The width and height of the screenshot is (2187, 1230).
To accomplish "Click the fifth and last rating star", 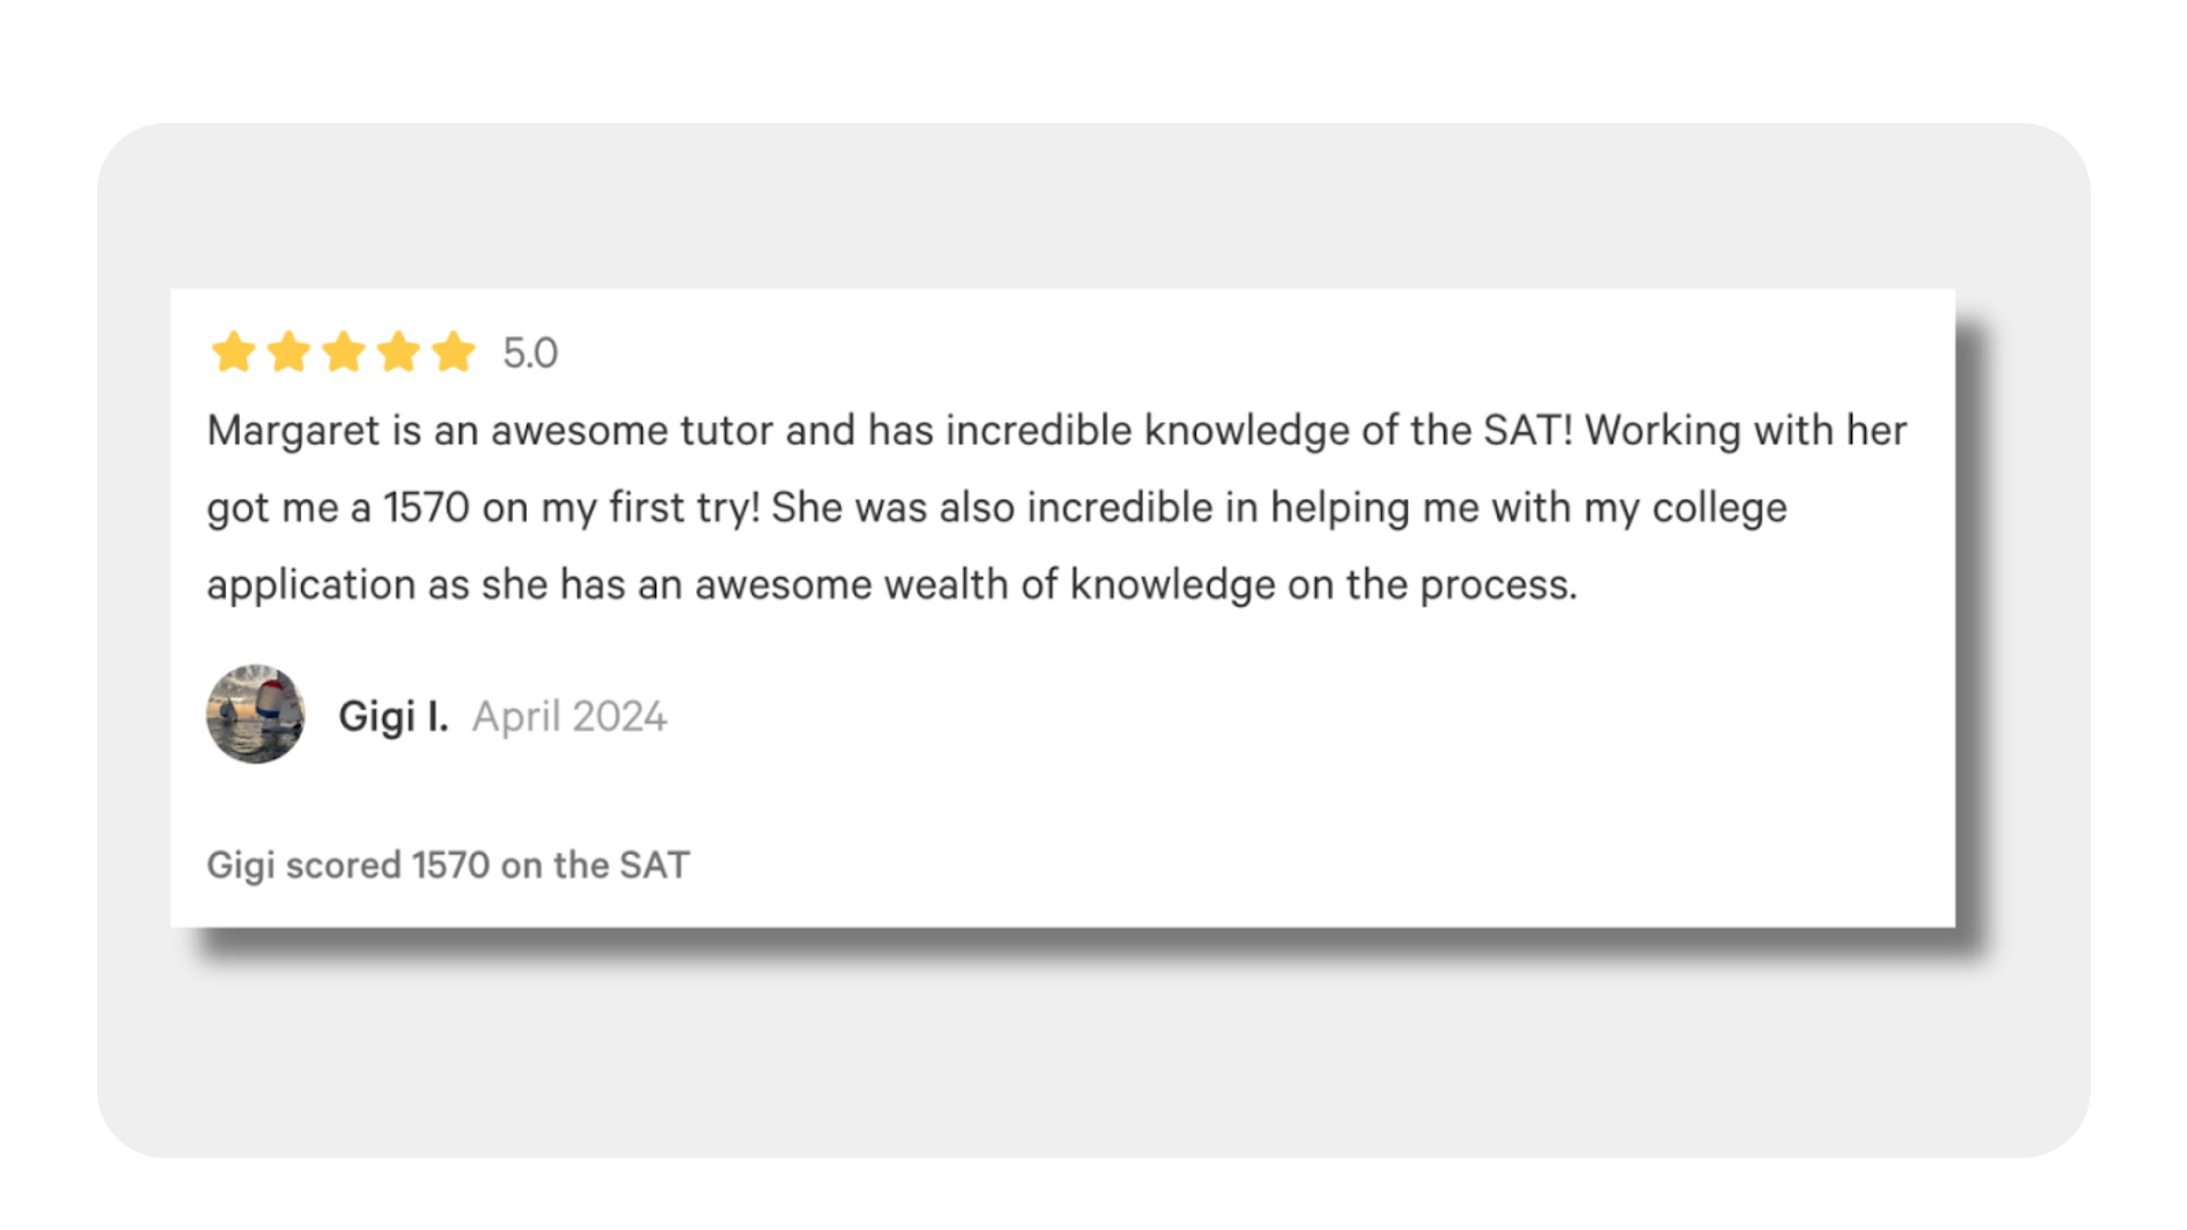I will (x=454, y=351).
